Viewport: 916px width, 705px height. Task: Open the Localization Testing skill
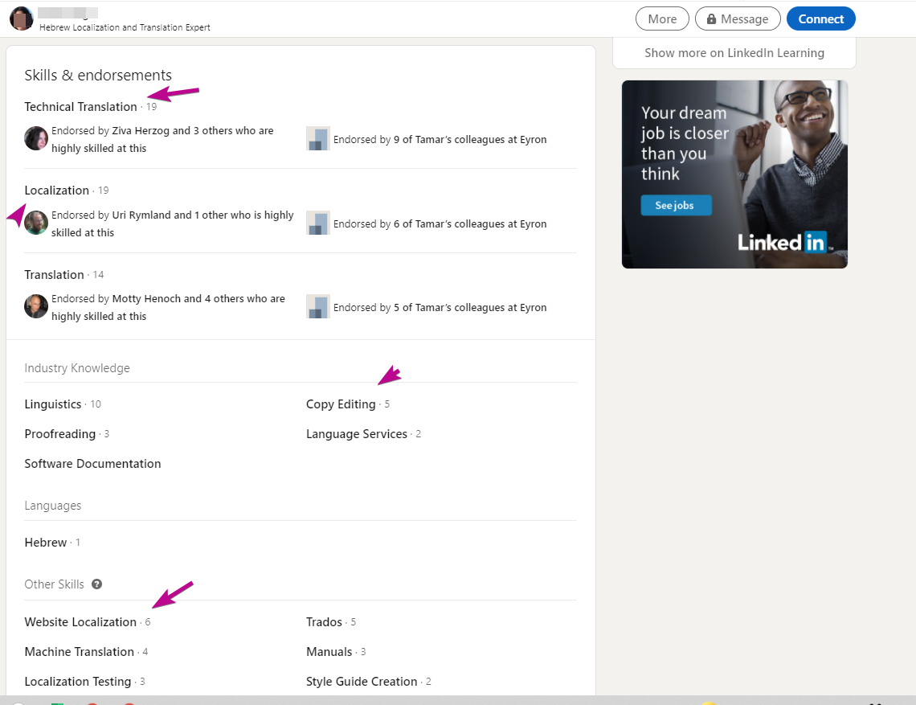click(x=78, y=682)
